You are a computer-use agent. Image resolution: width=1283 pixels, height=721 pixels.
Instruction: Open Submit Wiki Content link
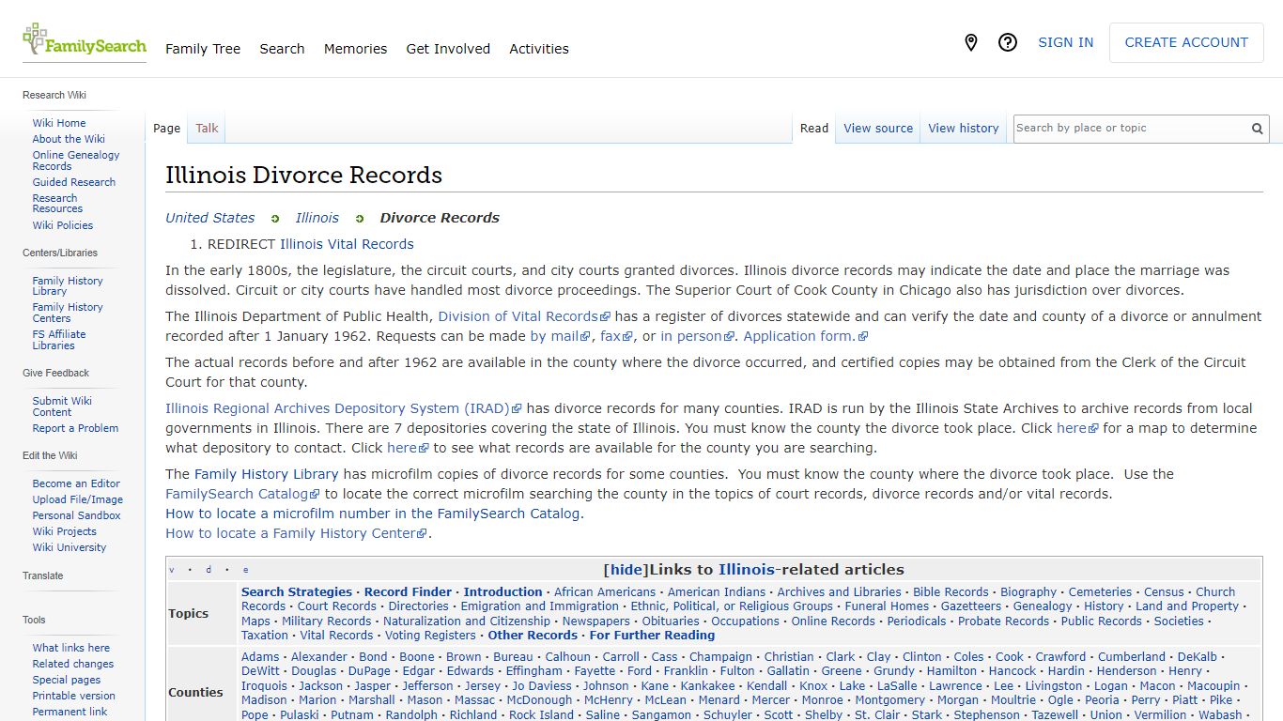coord(62,407)
